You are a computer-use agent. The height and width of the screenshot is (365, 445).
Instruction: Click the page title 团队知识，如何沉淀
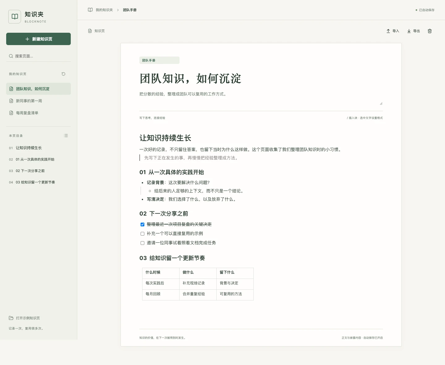(x=190, y=79)
